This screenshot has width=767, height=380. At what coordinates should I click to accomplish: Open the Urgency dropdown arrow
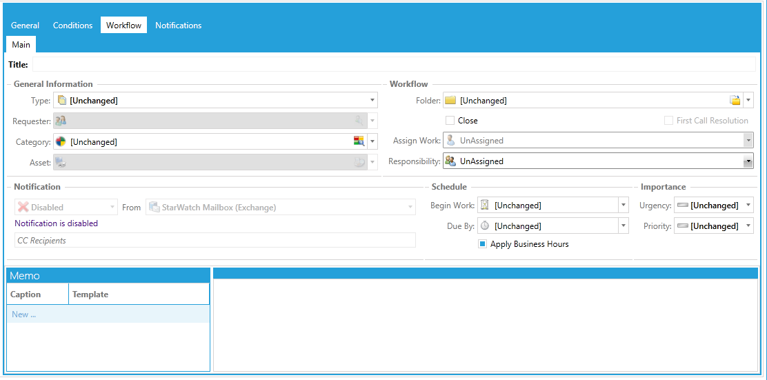point(748,206)
